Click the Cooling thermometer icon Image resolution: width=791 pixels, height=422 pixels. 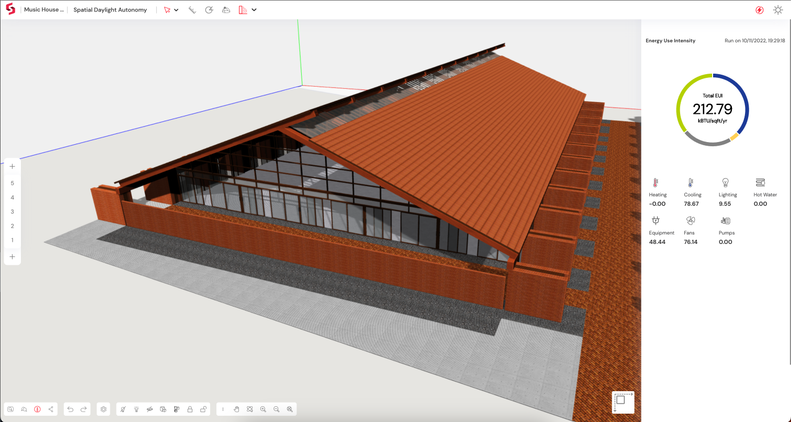tap(690, 183)
